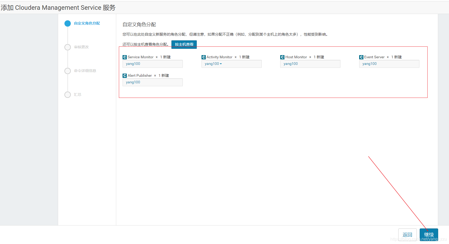The image size is (449, 244).
Task: Select the 自定义角色分配 wizard step
Action: [87, 23]
